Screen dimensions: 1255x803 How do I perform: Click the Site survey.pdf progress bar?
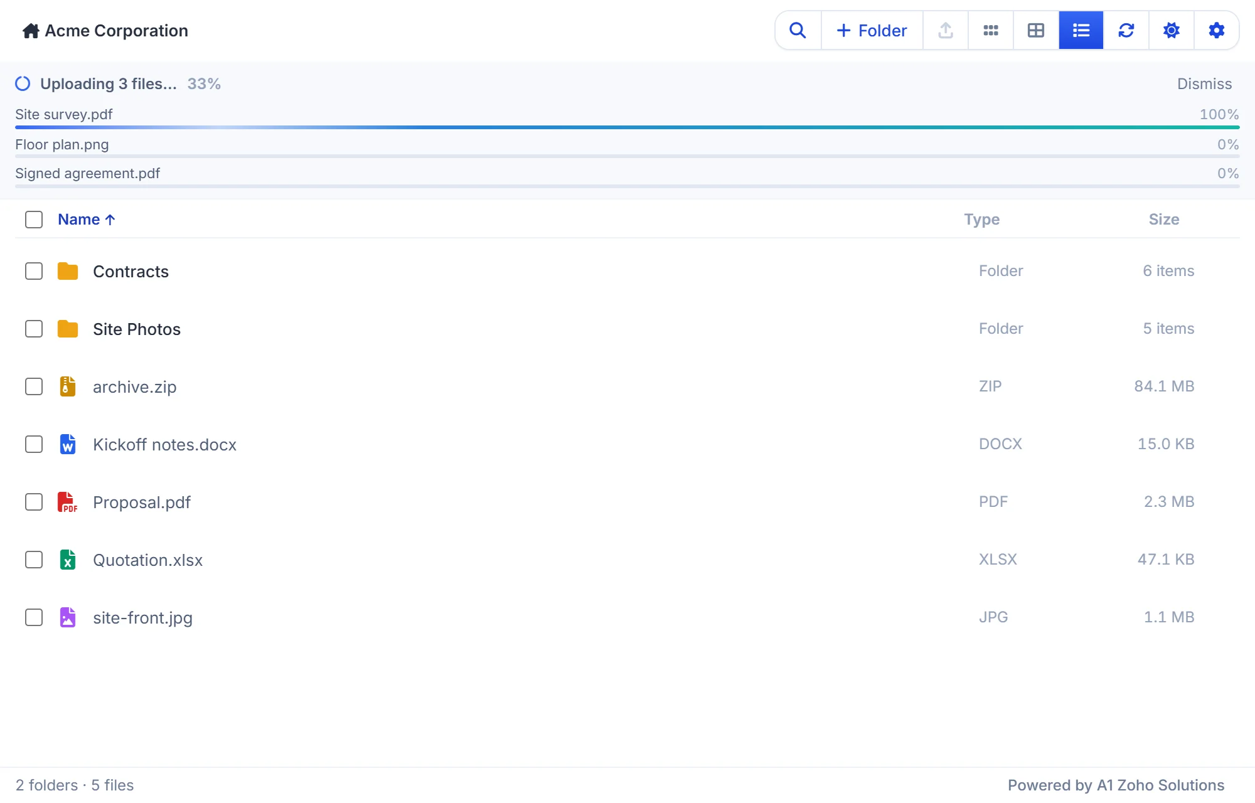tap(627, 127)
